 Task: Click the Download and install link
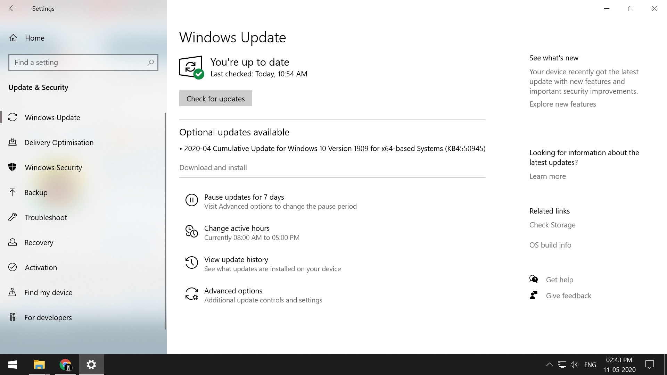pyautogui.click(x=213, y=167)
